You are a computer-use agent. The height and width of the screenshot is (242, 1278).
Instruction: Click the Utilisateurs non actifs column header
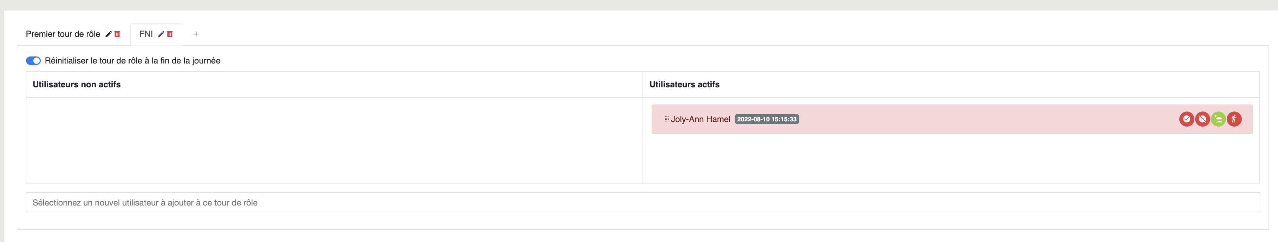click(x=76, y=85)
